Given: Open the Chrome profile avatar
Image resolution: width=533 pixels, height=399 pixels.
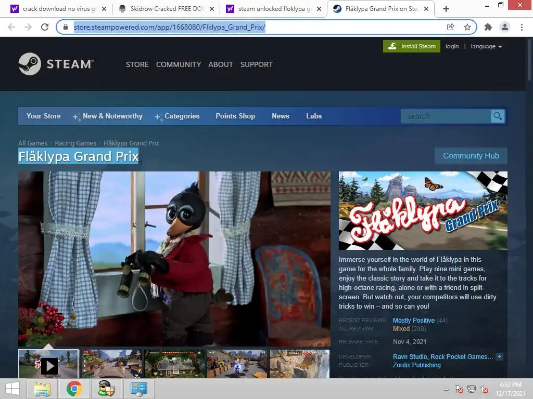Looking at the screenshot, I should pos(505,27).
